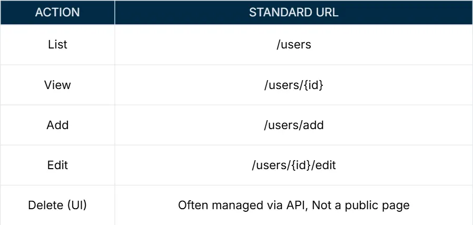Viewport: 473px width, 225px height.
Task: Click the word "URL" in the header
Action: pyautogui.click(x=327, y=12)
